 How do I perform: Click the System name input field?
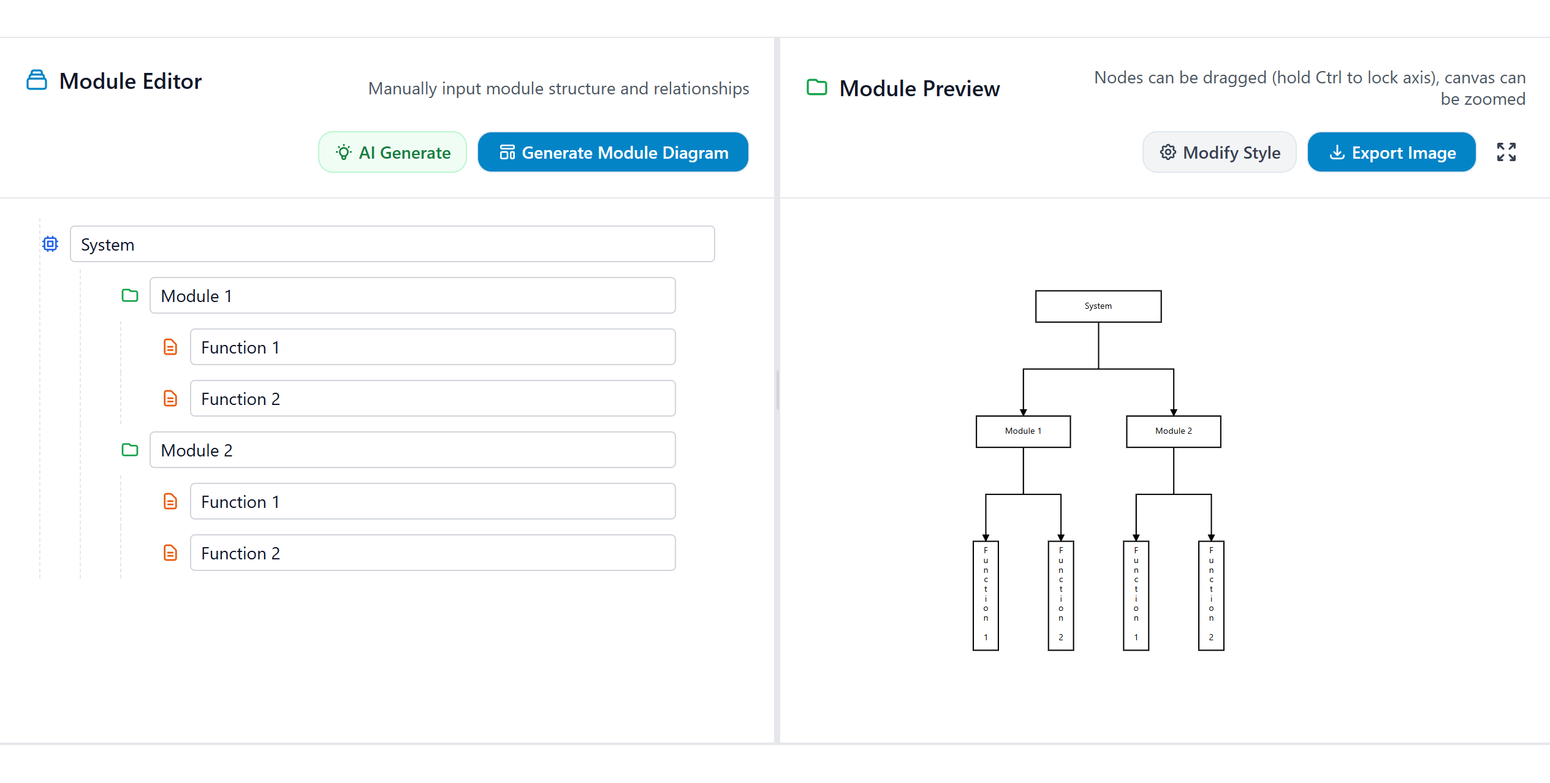pos(392,244)
